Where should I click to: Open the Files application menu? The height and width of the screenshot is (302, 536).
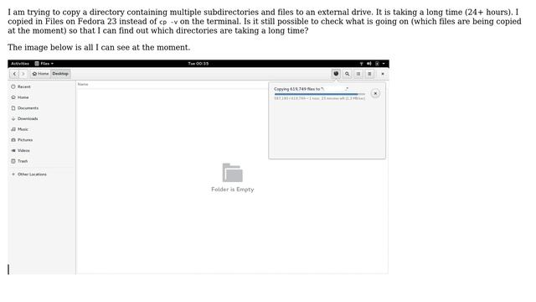[44, 64]
